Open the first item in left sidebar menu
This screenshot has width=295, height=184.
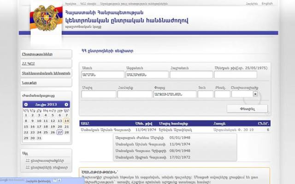pyautogui.click(x=46, y=54)
